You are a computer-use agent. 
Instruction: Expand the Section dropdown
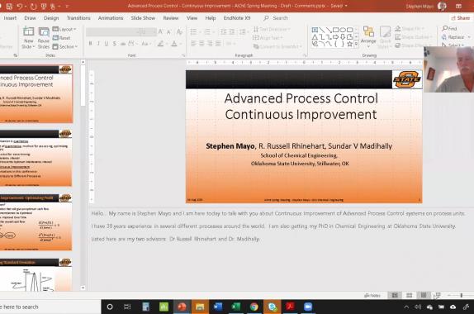[65, 46]
